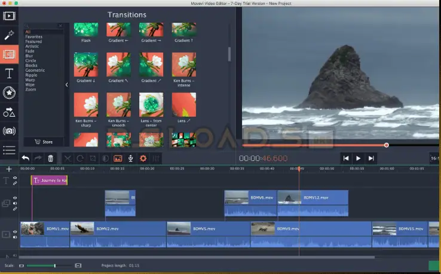This screenshot has width=441, height=274.
Task: Toggle overlay track link icon
Action: (x=15, y=209)
